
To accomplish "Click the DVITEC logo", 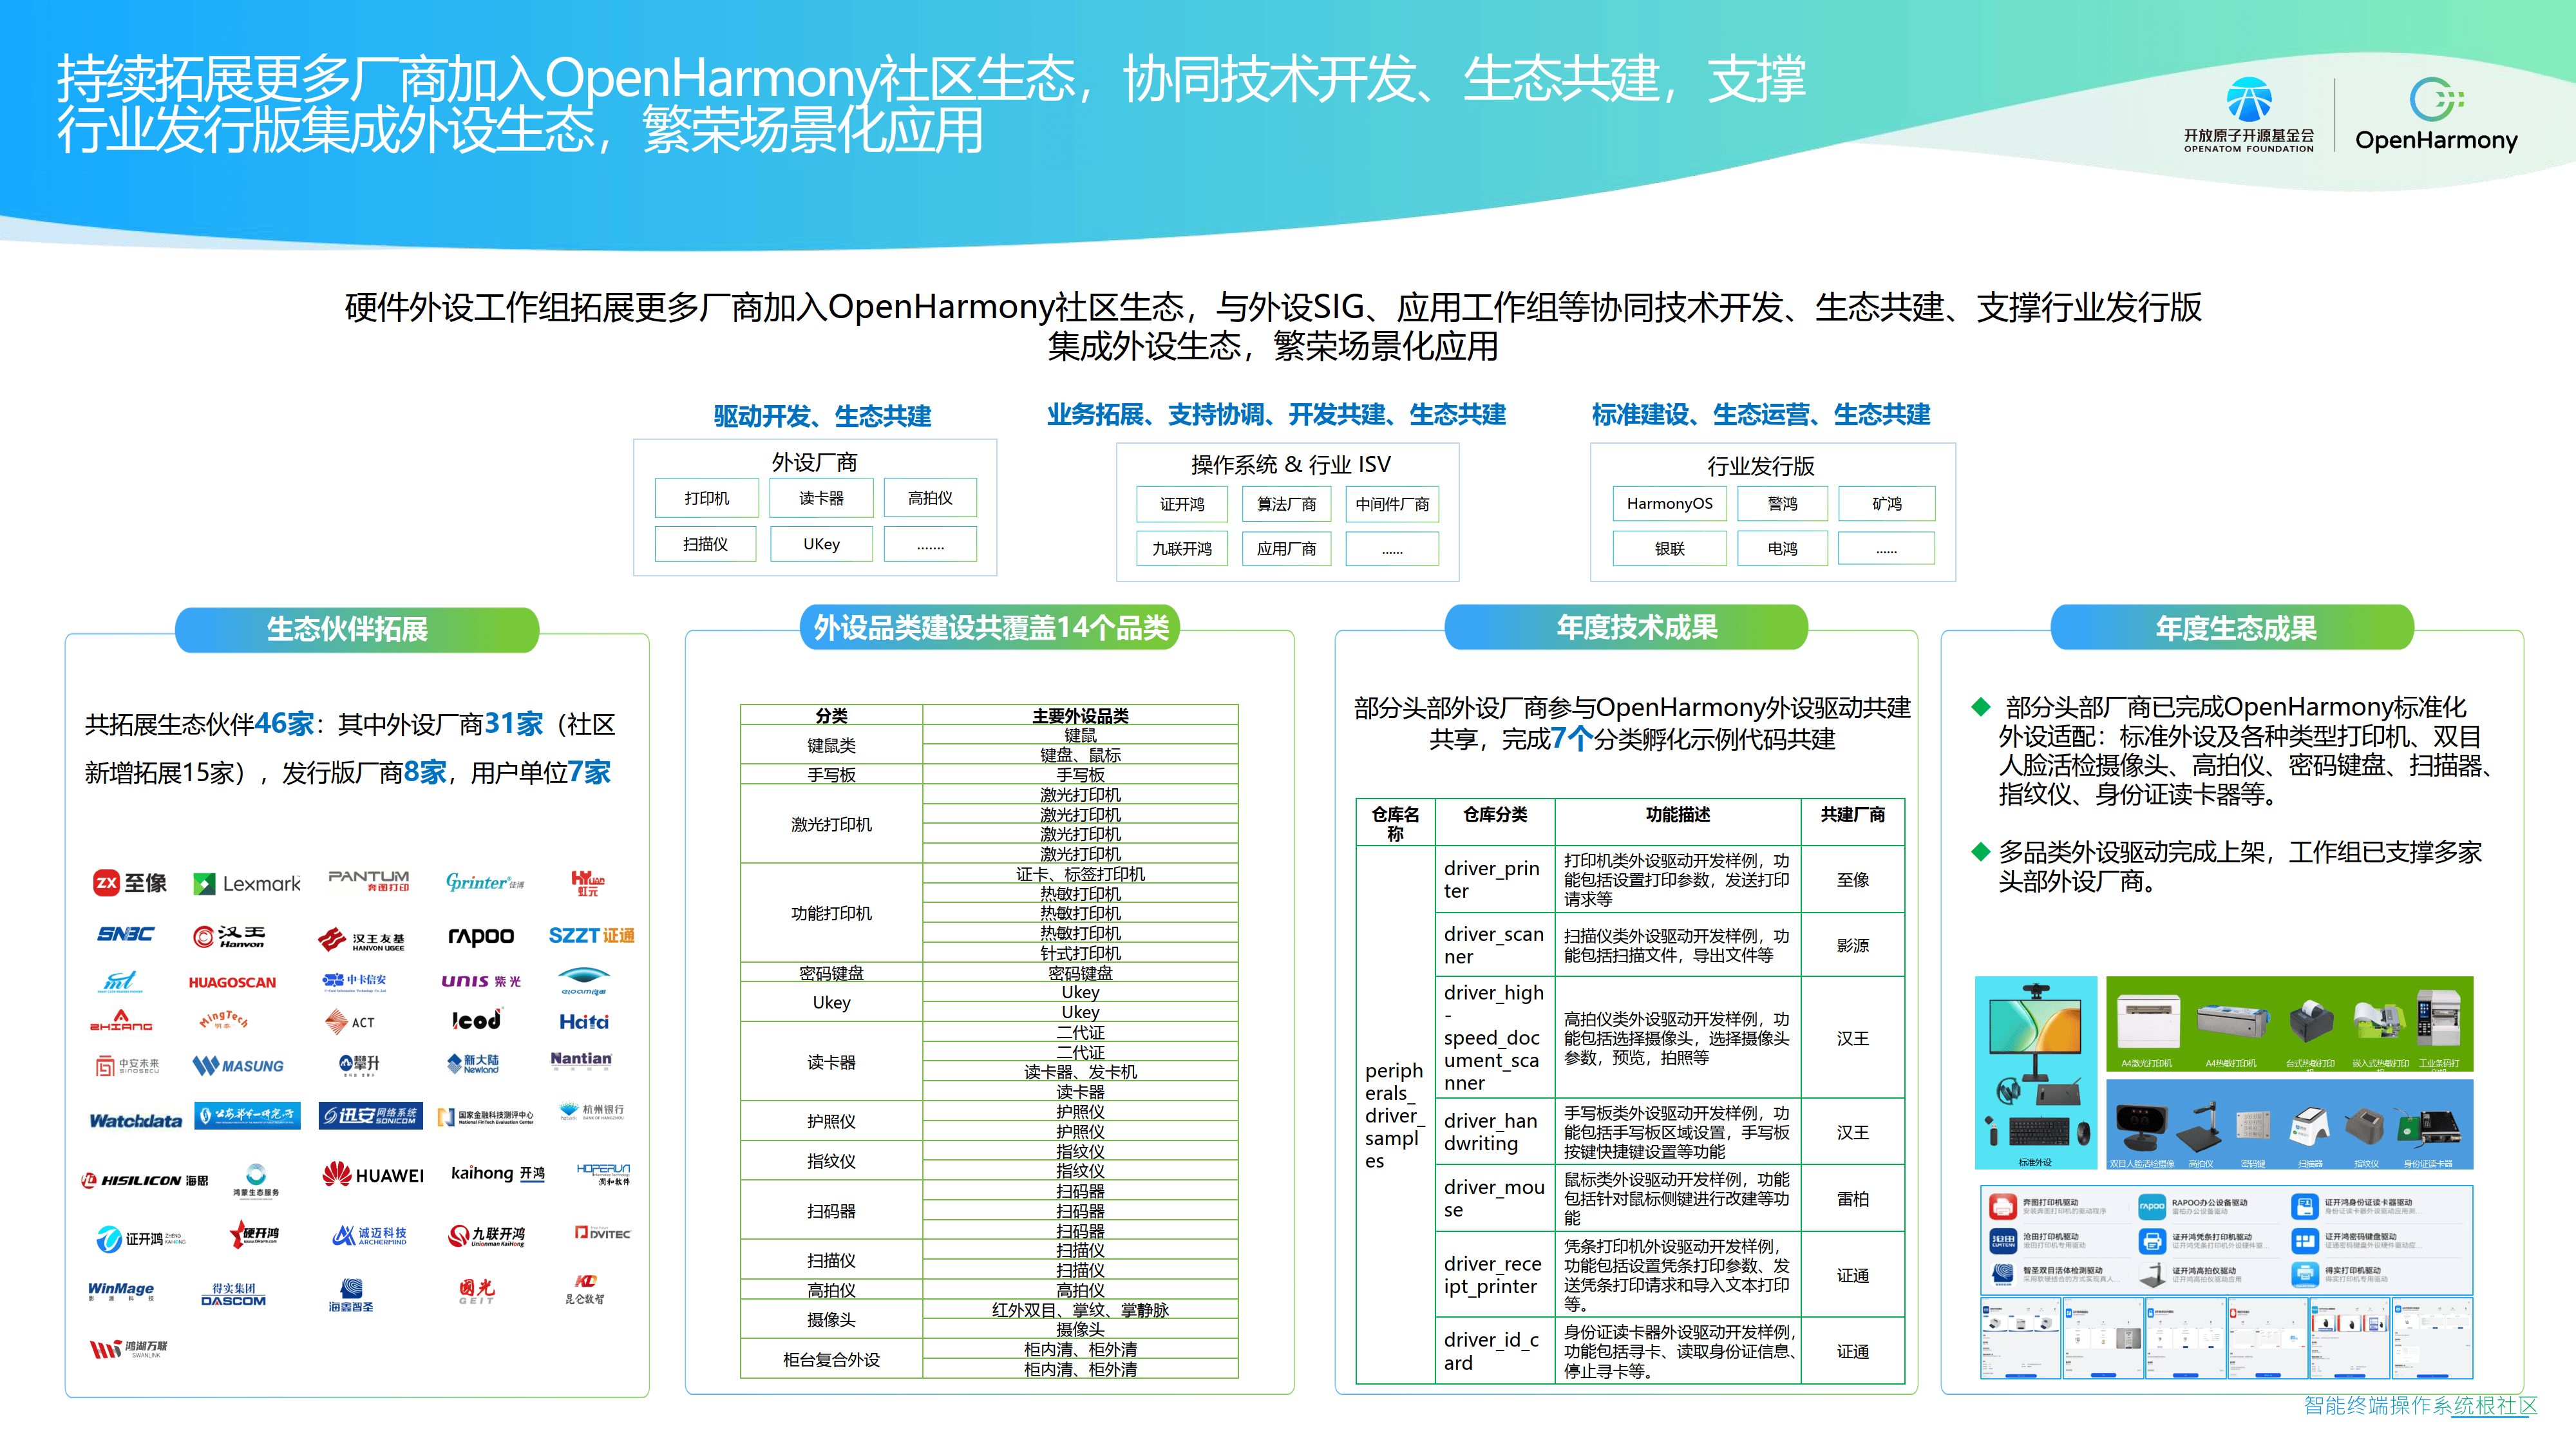I will tap(603, 1233).
